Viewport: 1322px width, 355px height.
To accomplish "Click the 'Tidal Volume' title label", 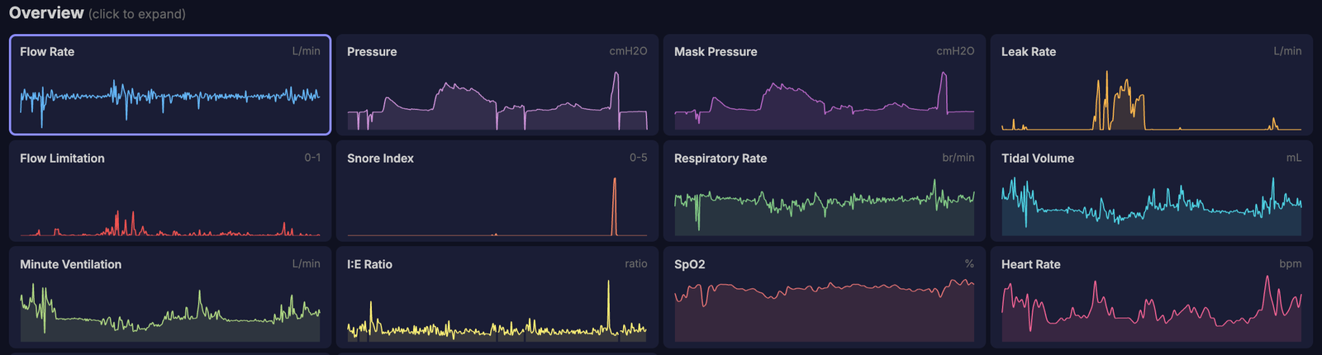I will coord(1038,158).
